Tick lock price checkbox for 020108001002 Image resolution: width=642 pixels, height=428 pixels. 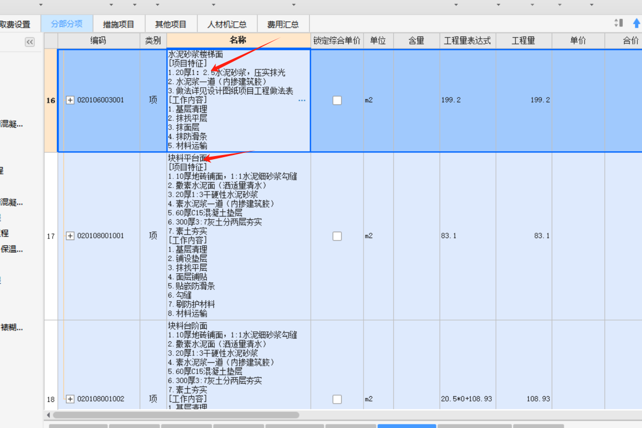click(x=337, y=399)
